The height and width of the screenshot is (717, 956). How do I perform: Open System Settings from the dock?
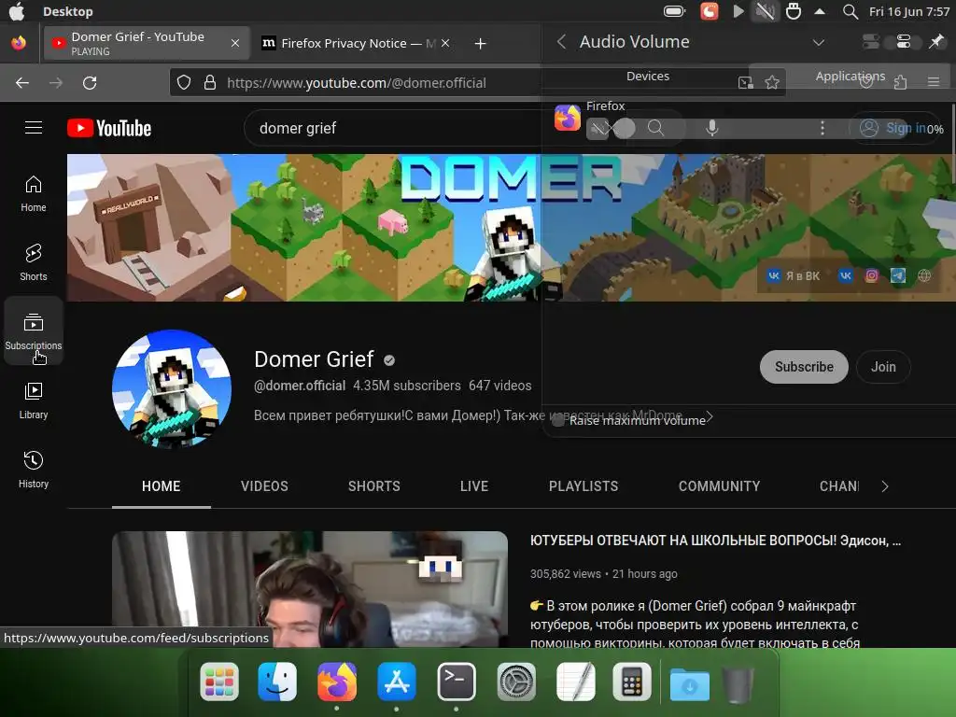516,682
